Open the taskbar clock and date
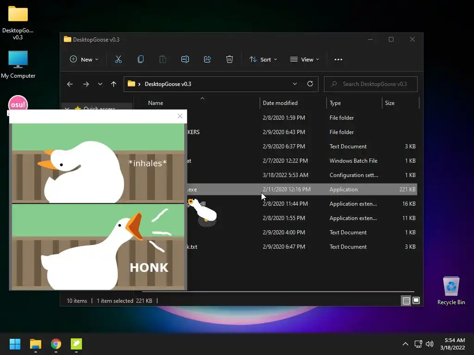474x355 pixels. [453, 344]
